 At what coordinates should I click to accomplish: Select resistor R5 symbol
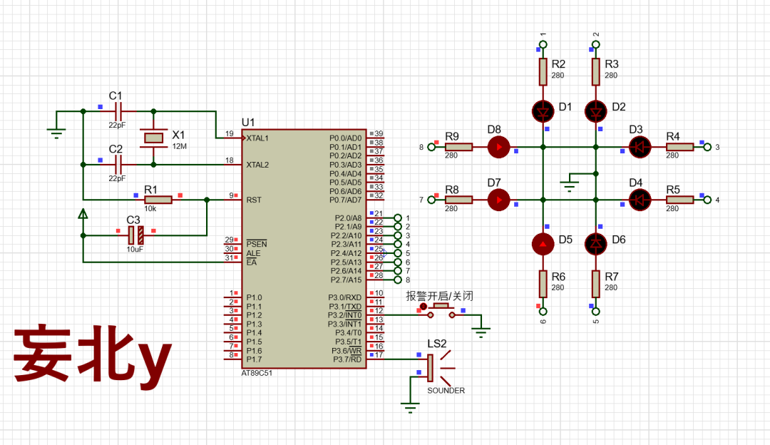point(679,200)
